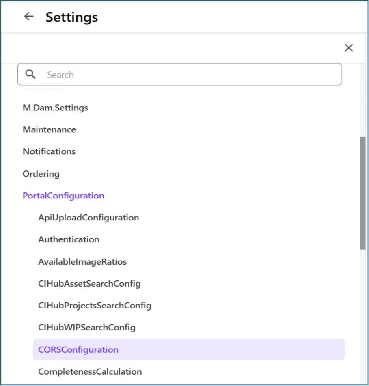Select CIHubAssetSearchConfig entry

pos(89,284)
